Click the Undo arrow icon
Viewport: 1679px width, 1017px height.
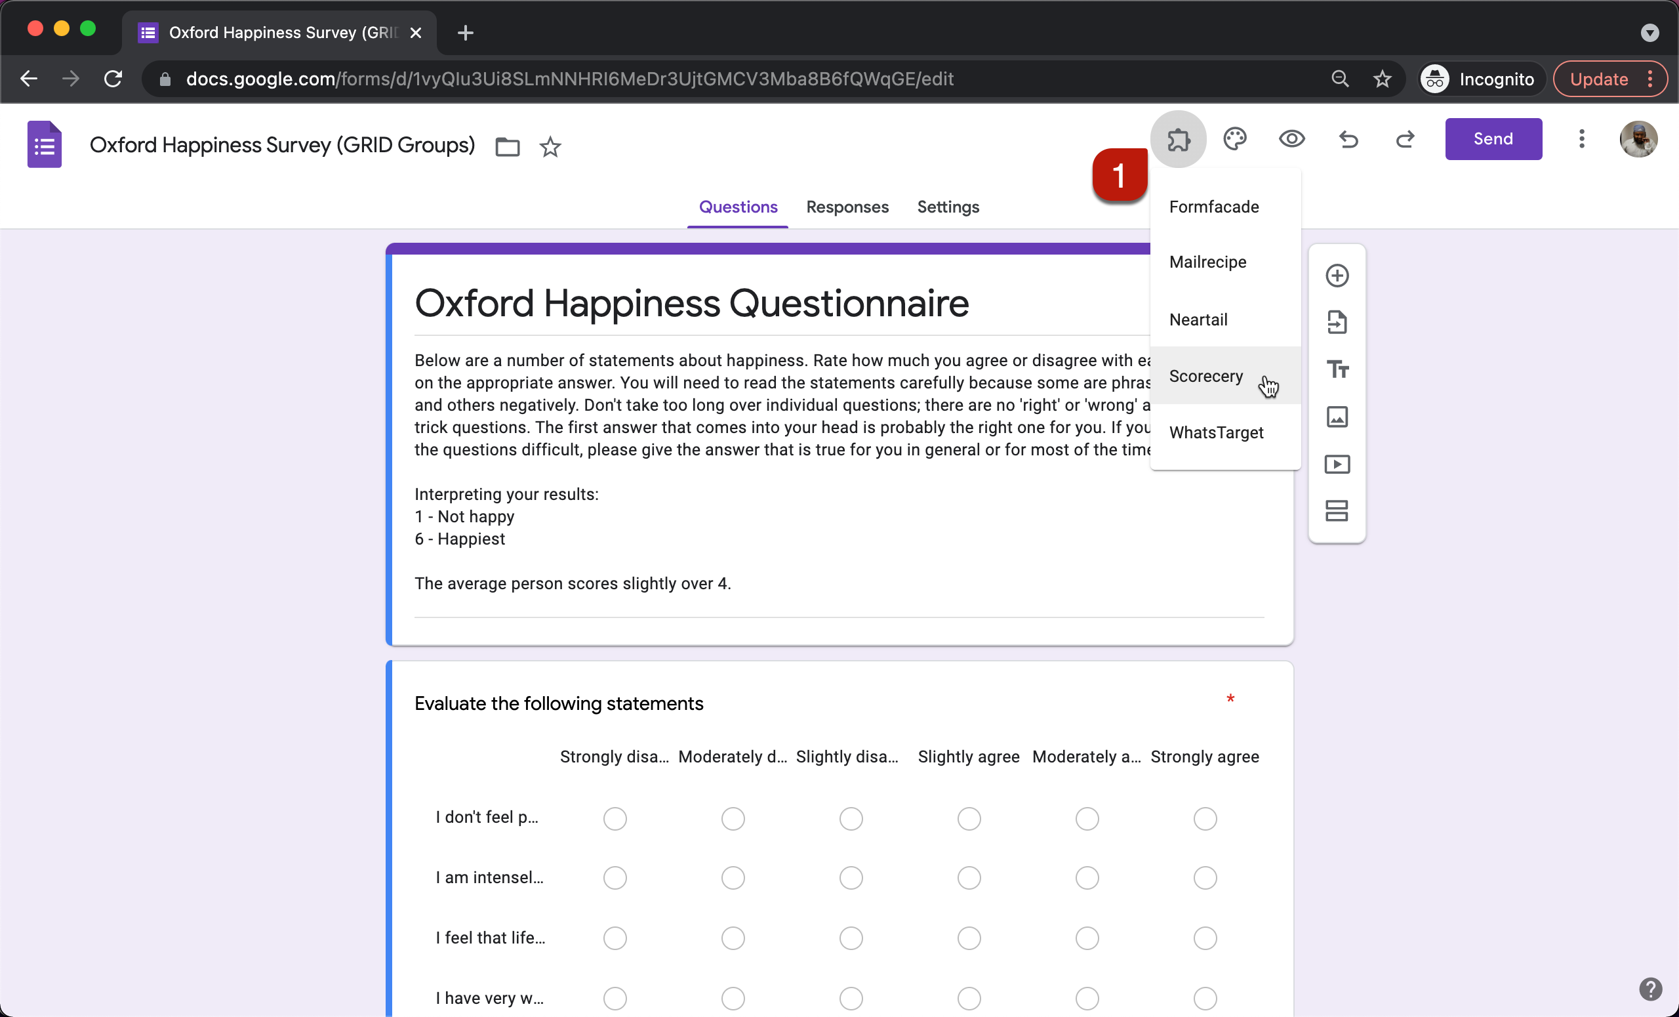1348,139
